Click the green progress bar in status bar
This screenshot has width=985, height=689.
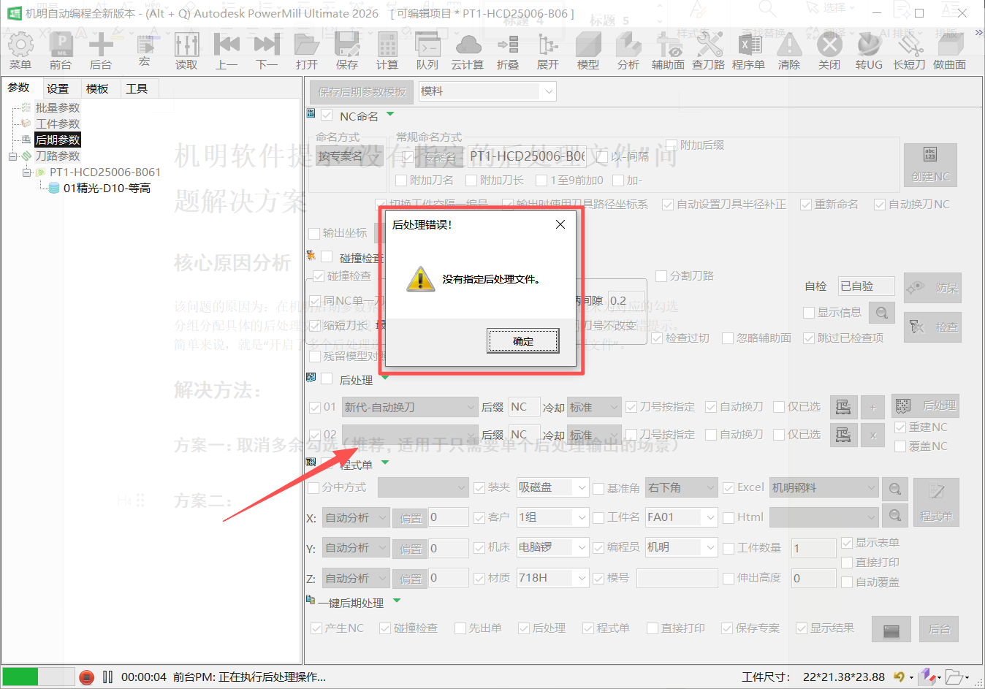pos(38,677)
